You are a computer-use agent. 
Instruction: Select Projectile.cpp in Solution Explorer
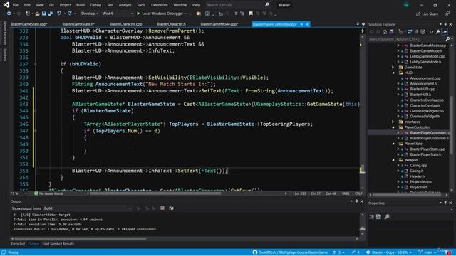[420, 182]
